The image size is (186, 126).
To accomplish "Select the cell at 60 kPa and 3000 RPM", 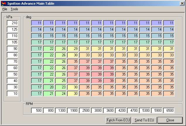I will 97,68.
